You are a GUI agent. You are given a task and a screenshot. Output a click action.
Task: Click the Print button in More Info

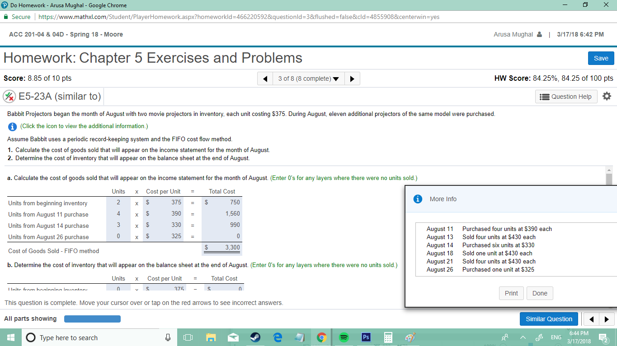pos(511,293)
